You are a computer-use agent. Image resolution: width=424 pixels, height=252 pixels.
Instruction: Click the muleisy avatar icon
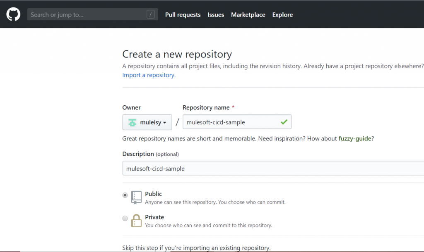click(132, 122)
